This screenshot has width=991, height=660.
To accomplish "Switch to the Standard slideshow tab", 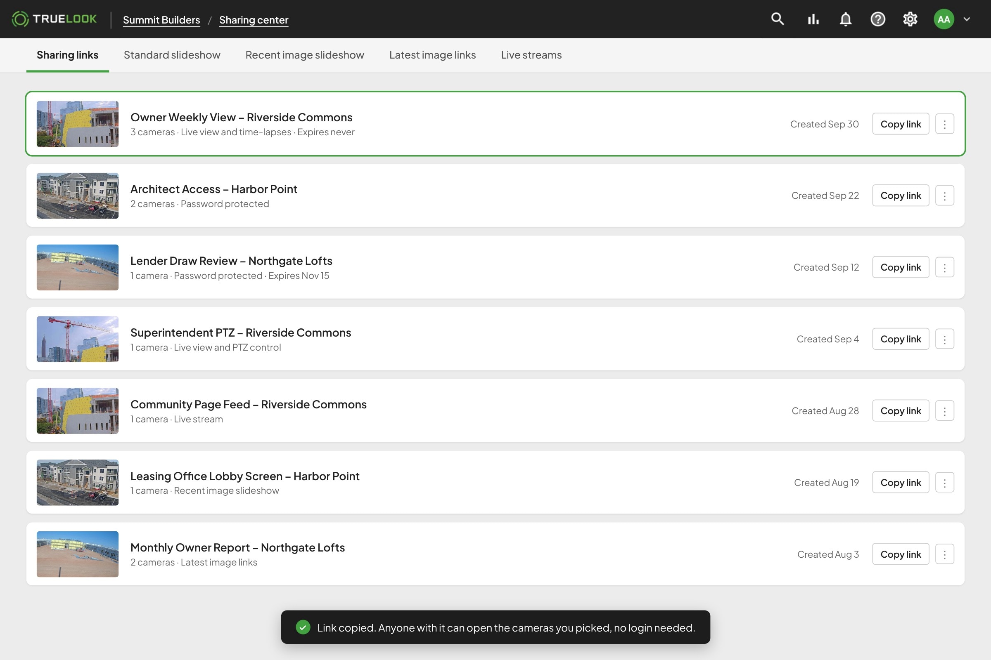I will coord(172,55).
